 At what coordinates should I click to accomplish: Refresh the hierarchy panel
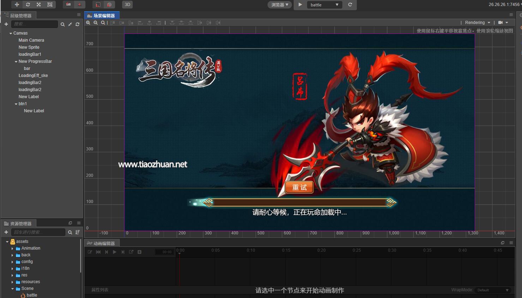click(77, 24)
